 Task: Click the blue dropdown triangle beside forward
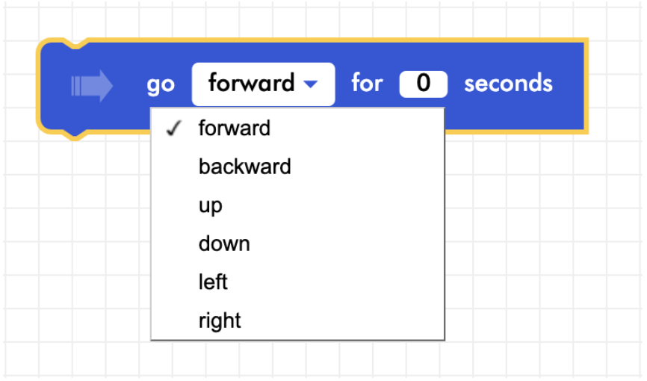(311, 84)
